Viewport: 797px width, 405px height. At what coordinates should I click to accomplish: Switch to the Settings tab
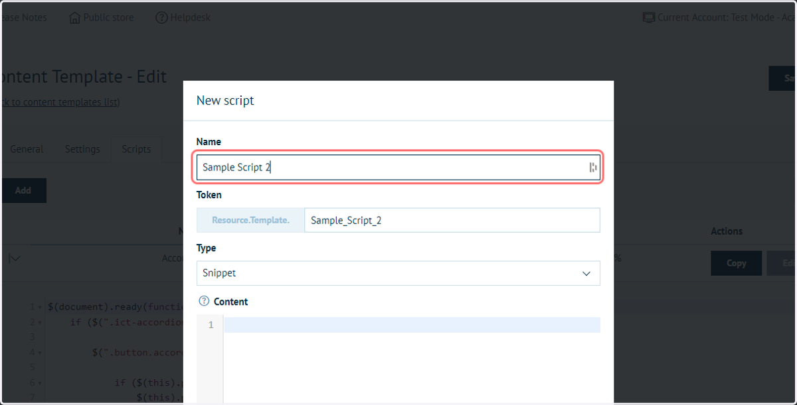pyautogui.click(x=82, y=149)
